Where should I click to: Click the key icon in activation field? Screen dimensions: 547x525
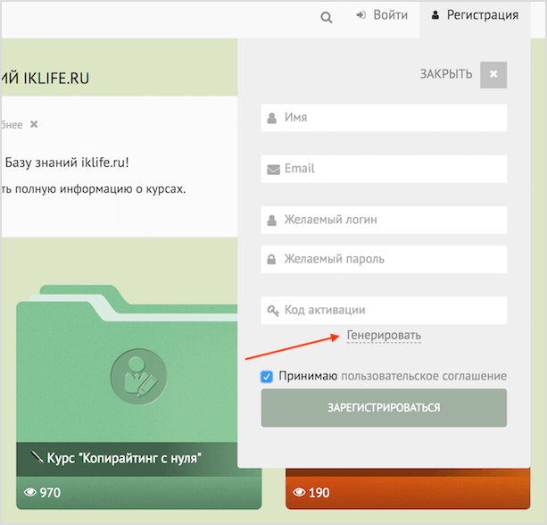(273, 311)
